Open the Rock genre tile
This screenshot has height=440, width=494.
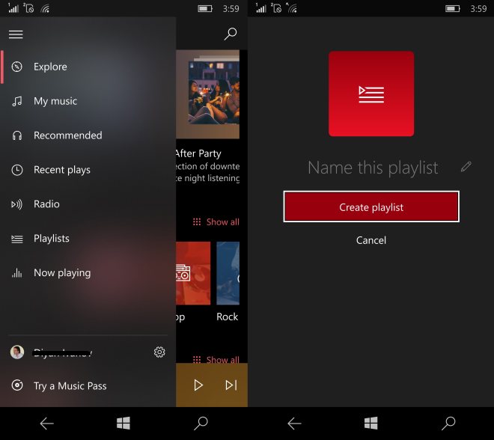(228, 273)
